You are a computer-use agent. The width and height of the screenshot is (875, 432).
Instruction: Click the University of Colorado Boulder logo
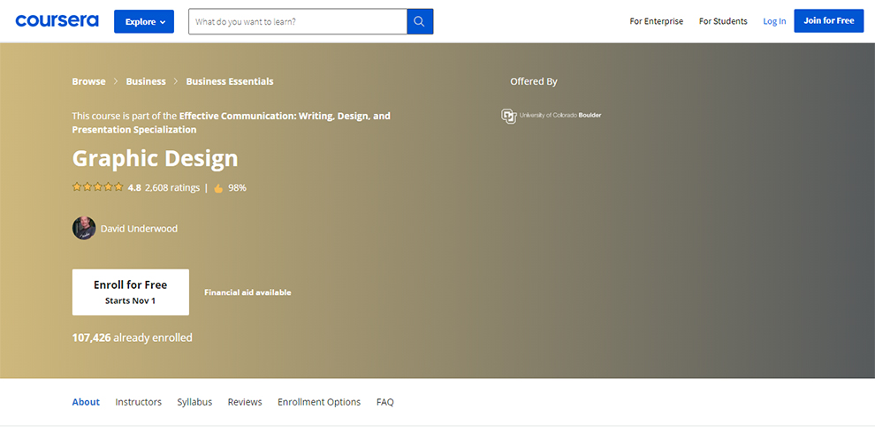(x=551, y=116)
